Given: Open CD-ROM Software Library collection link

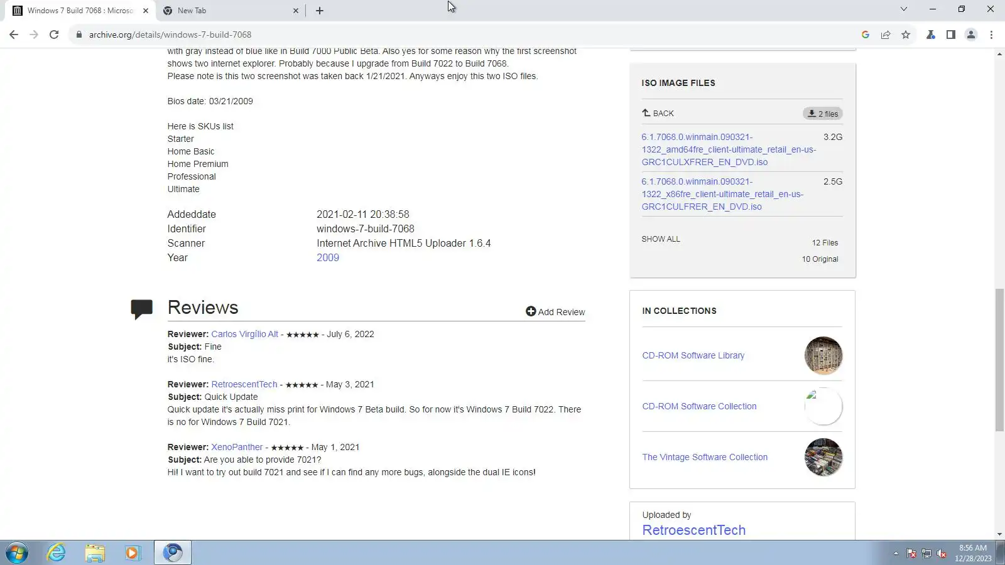Looking at the screenshot, I should coord(693,356).
